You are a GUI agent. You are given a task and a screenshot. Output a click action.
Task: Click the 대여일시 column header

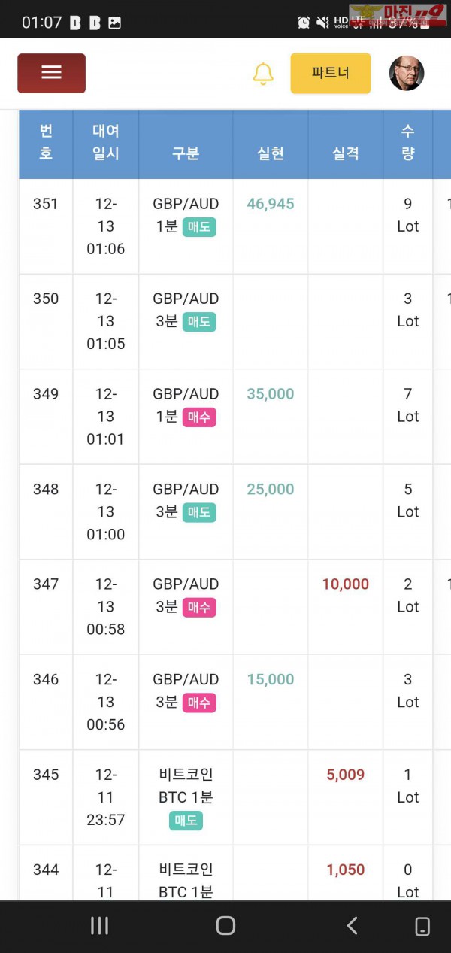[x=106, y=143]
